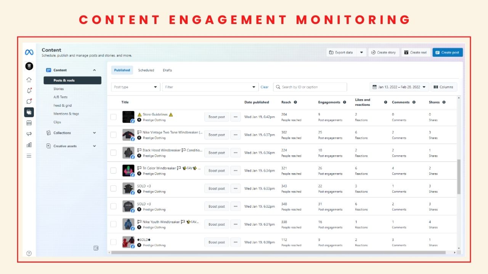Tick the checkbox for the 6:32pm SOLD post
The image size is (488, 274).
113,206
